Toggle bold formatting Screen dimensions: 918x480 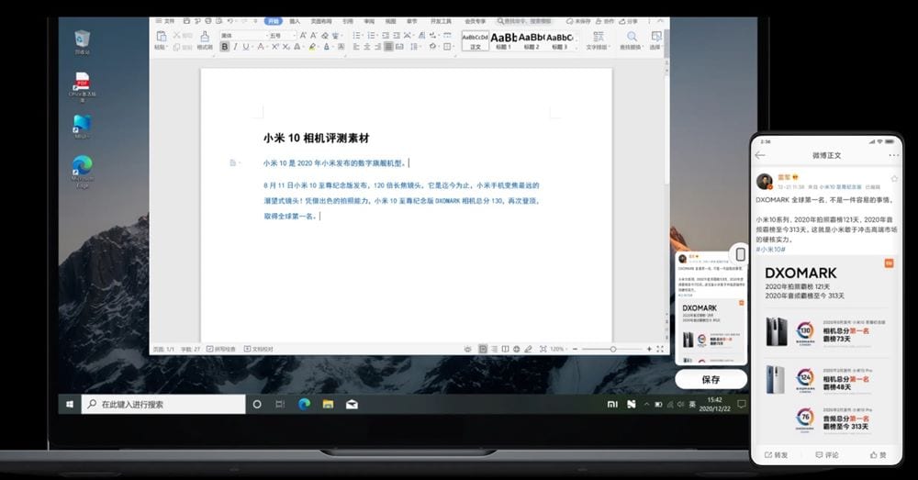[225, 46]
